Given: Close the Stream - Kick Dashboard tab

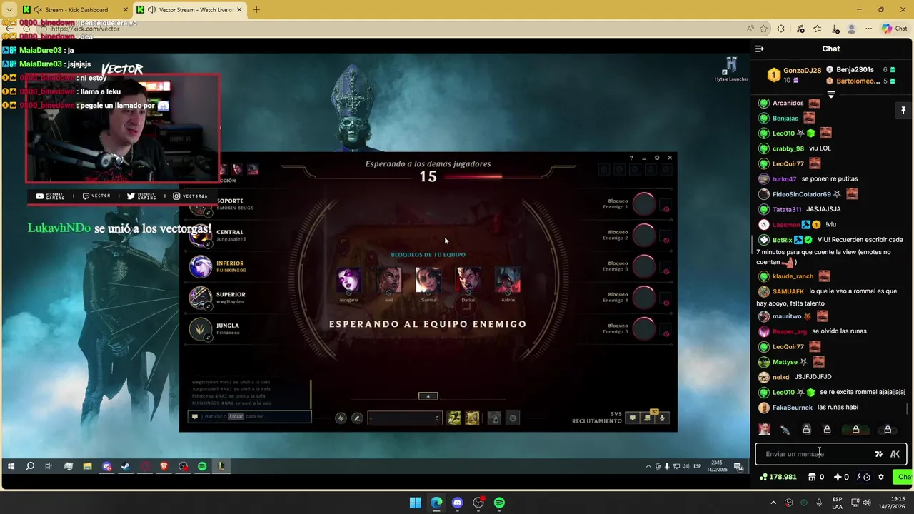Looking at the screenshot, I should [x=126, y=9].
